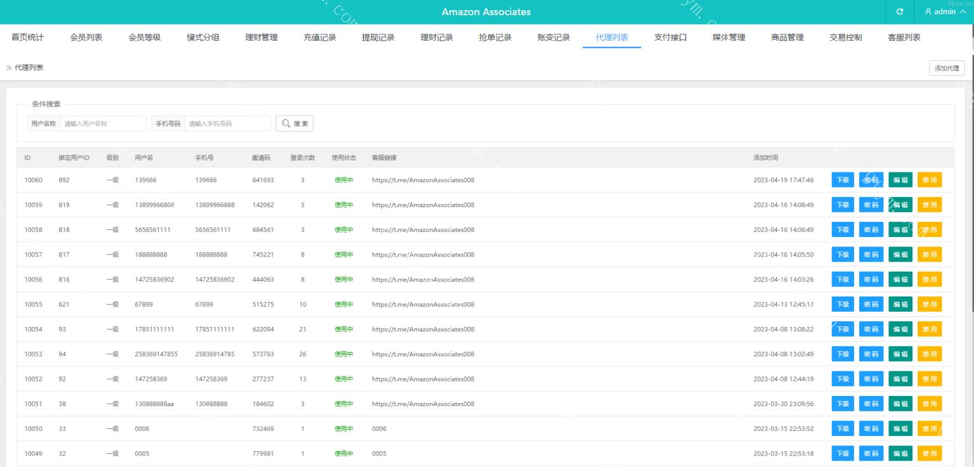974x467 pixels.
Task: Click the search button with magnifier icon
Action: [295, 124]
